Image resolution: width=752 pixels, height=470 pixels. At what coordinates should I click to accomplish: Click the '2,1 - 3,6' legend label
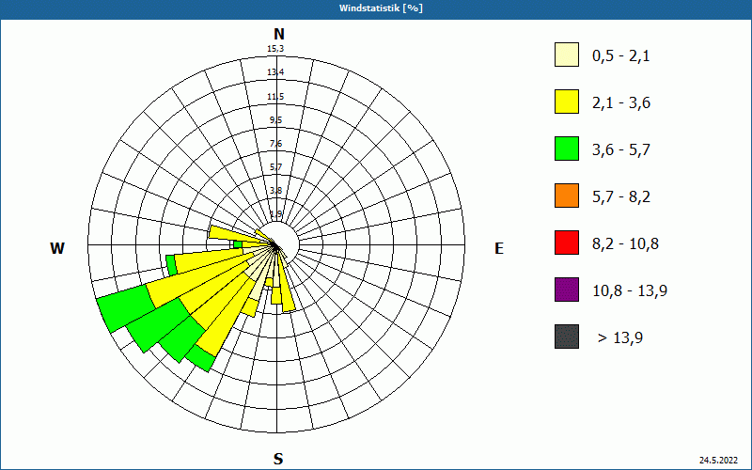pyautogui.click(x=621, y=103)
